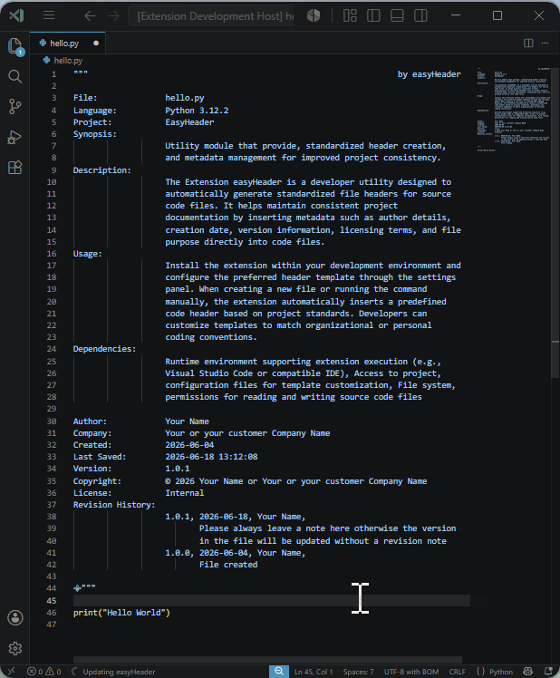
Task: Click the 'Revision History:' label
Action: (x=114, y=505)
